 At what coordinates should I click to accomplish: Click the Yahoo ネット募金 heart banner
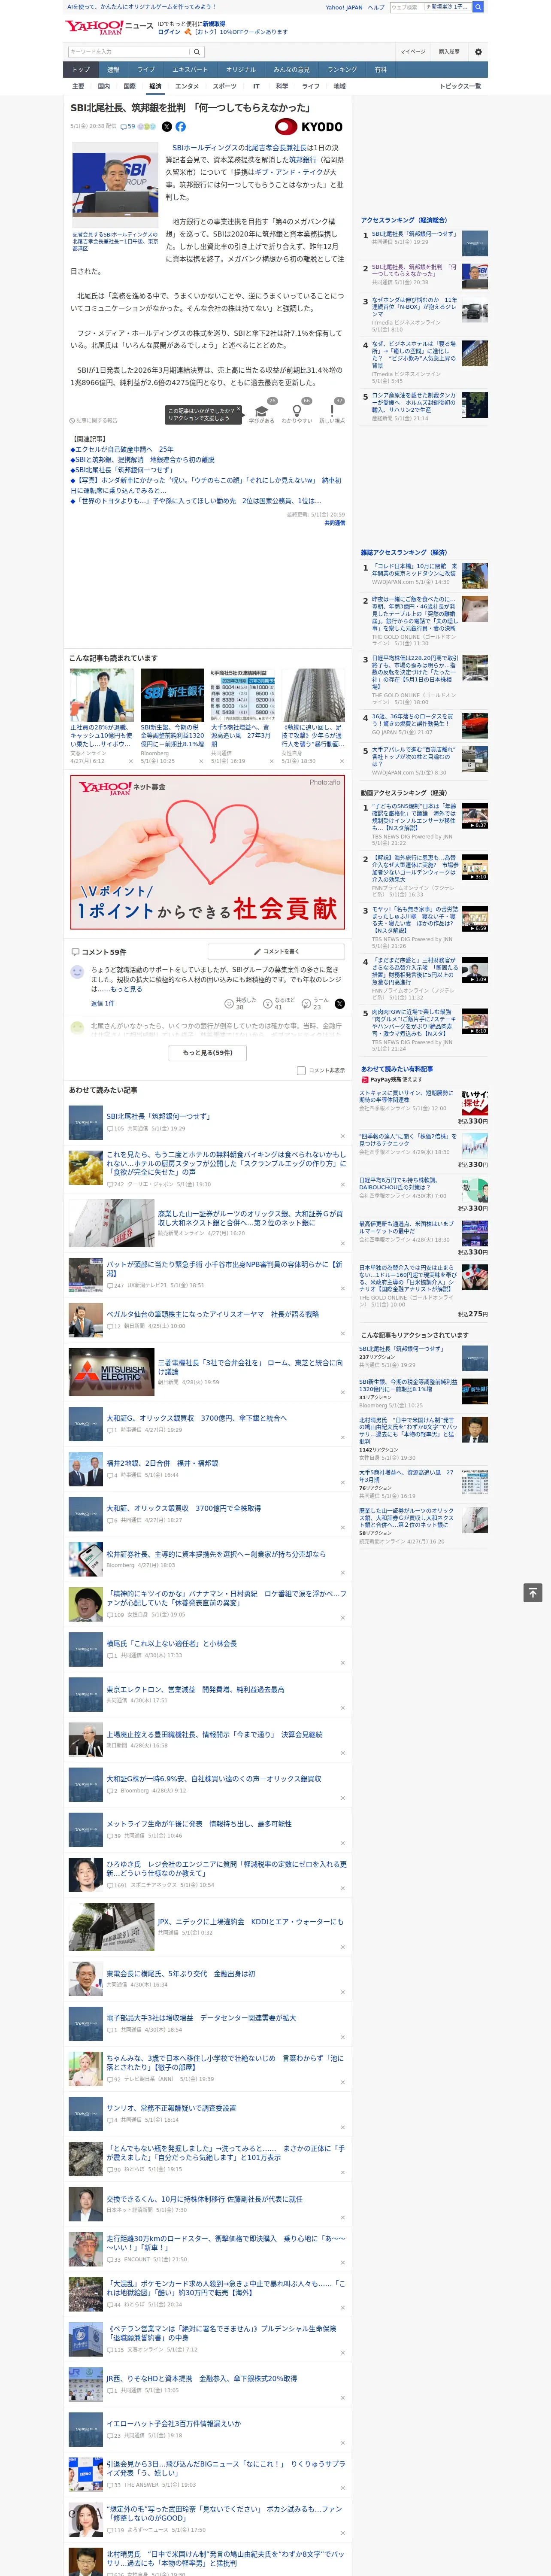click(208, 852)
